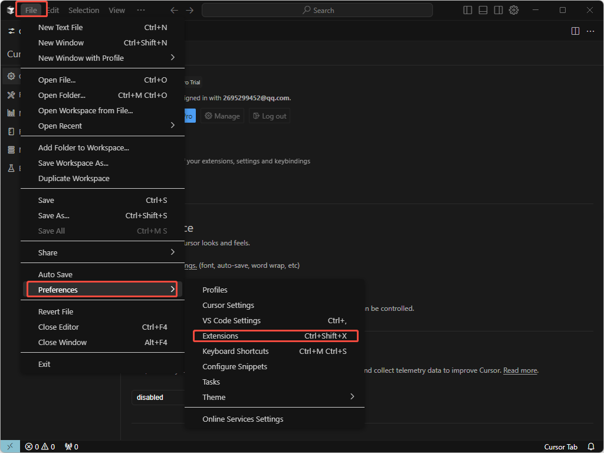604x453 pixels.
Task: Toggle bottom panel layout icon
Action: pos(483,10)
